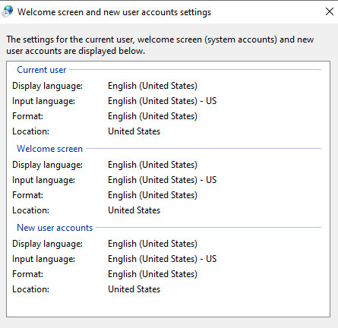The height and width of the screenshot is (328, 338).
Task: Click 'Input language:' label under Welcome screen
Action: tap(43, 180)
